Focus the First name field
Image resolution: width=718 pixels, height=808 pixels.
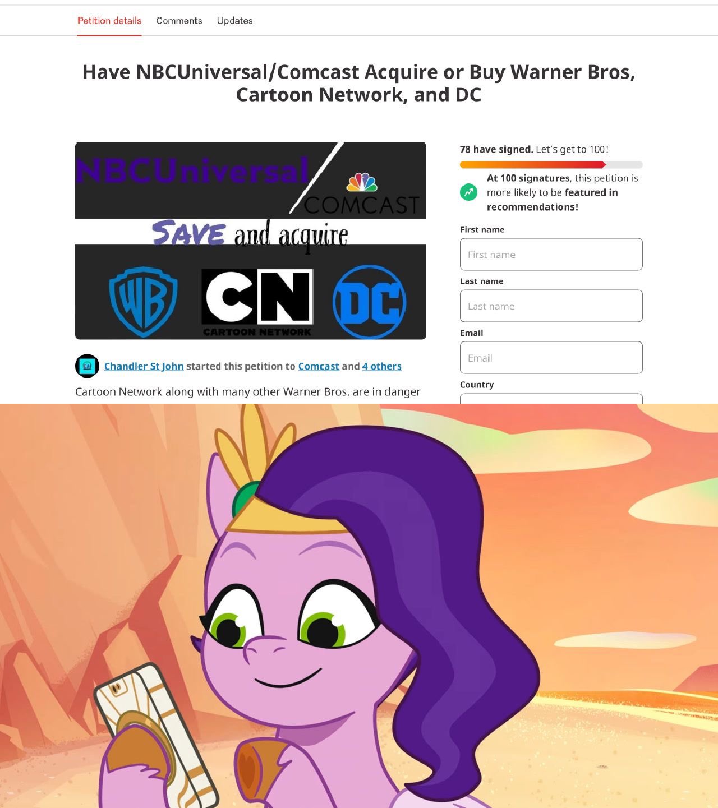551,255
